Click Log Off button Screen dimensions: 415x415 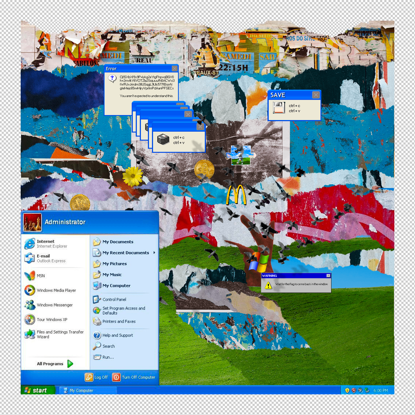[x=96, y=377]
